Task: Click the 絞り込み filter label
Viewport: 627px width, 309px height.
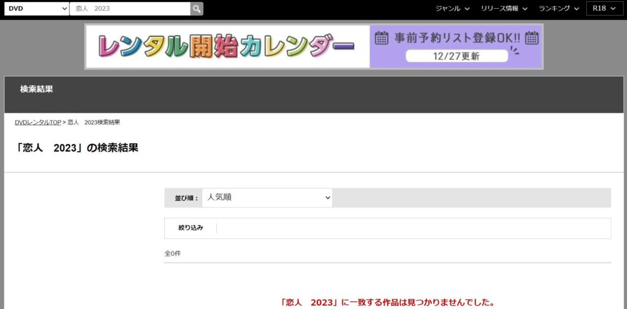Action: (191, 228)
